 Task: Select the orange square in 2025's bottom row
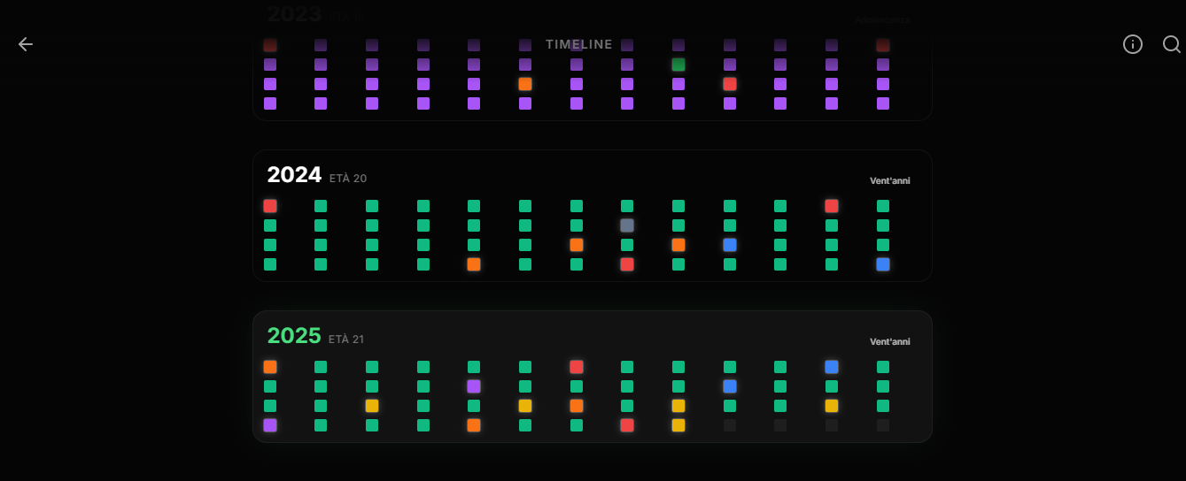[474, 425]
